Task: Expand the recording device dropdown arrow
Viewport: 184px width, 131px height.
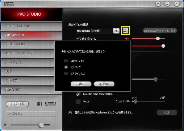Action: 116,31
